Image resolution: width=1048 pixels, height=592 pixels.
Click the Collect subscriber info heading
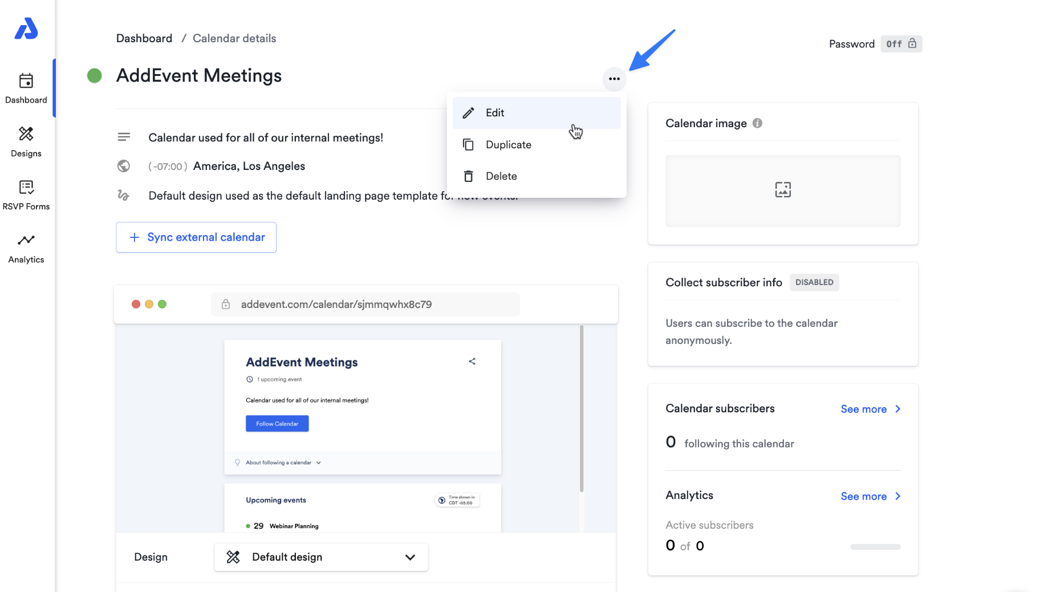pyautogui.click(x=724, y=282)
